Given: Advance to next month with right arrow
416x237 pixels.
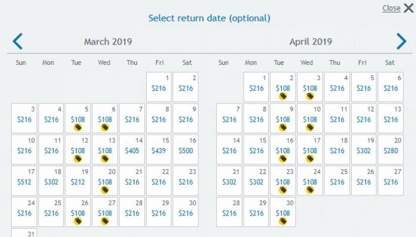Looking at the screenshot, I should pyautogui.click(x=401, y=42).
